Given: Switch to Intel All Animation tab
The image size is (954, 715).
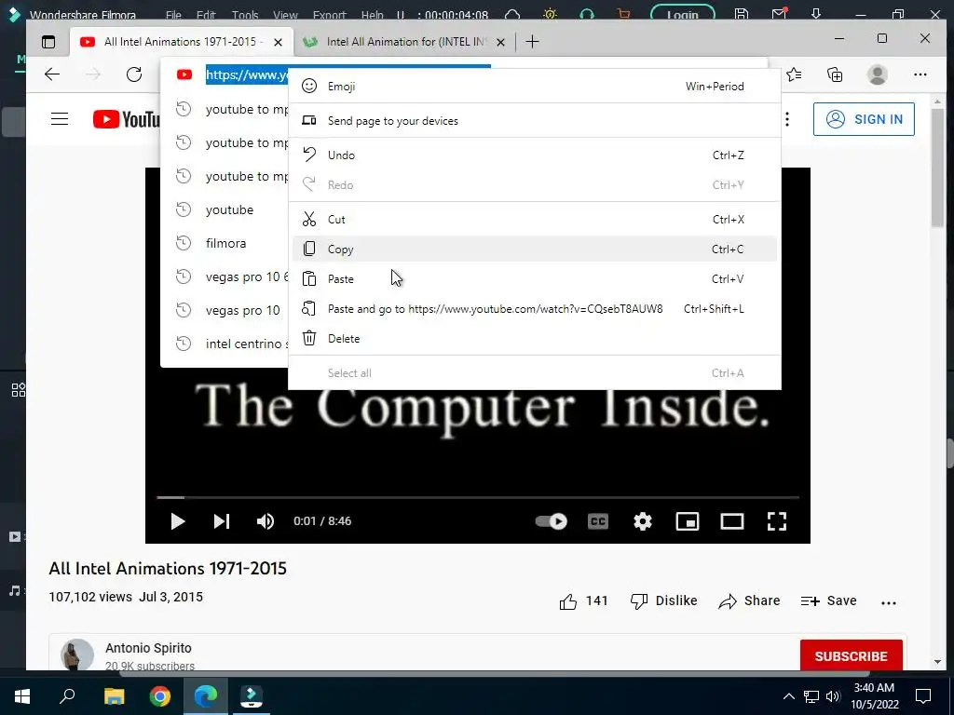Looking at the screenshot, I should coord(406,41).
